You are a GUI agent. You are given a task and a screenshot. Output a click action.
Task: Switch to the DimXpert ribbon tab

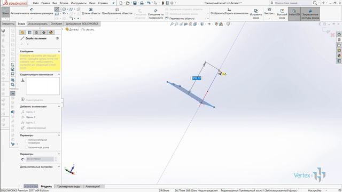point(56,23)
